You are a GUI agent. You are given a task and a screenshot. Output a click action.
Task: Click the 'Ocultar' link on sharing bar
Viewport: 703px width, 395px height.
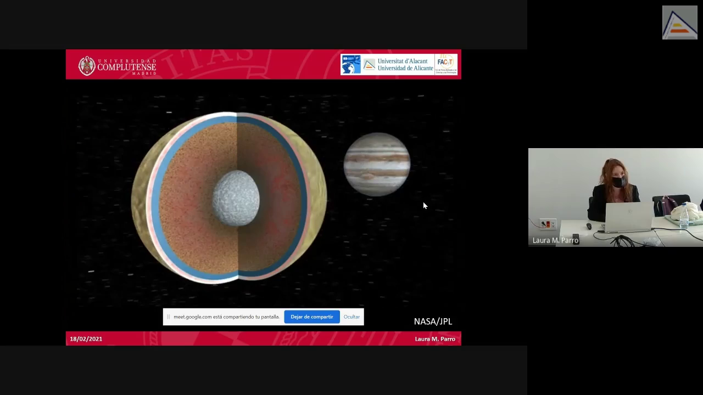351,317
